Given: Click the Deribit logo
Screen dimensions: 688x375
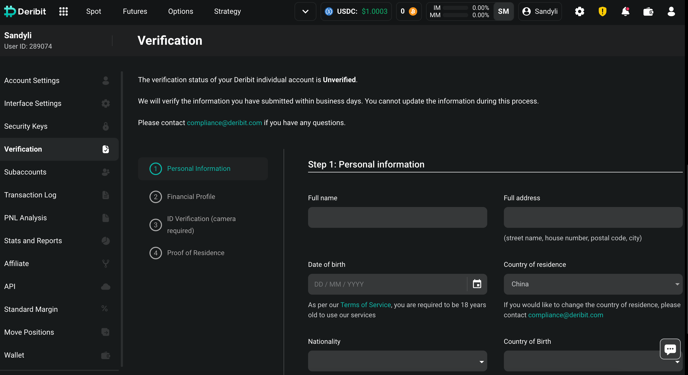Looking at the screenshot, I should pos(25,11).
